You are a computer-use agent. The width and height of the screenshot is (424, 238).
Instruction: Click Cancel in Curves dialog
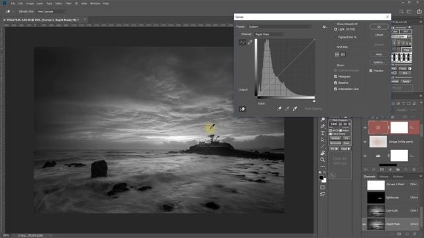[x=378, y=34]
